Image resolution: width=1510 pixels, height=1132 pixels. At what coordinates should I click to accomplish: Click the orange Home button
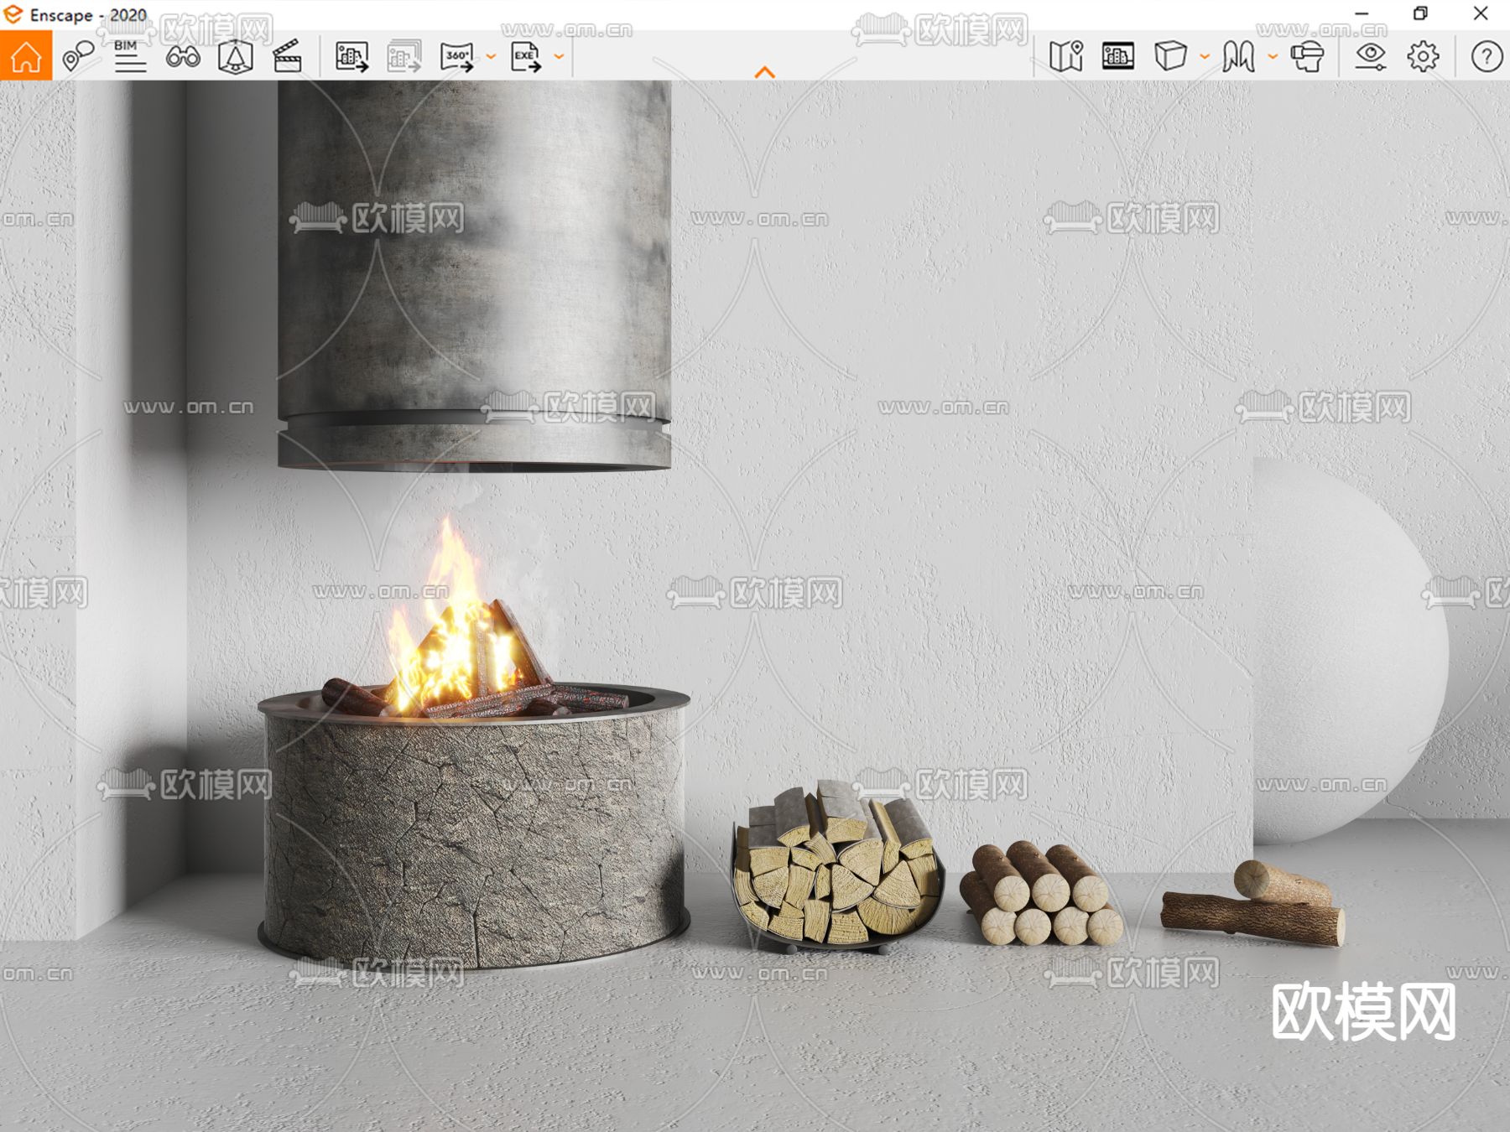[x=26, y=55]
